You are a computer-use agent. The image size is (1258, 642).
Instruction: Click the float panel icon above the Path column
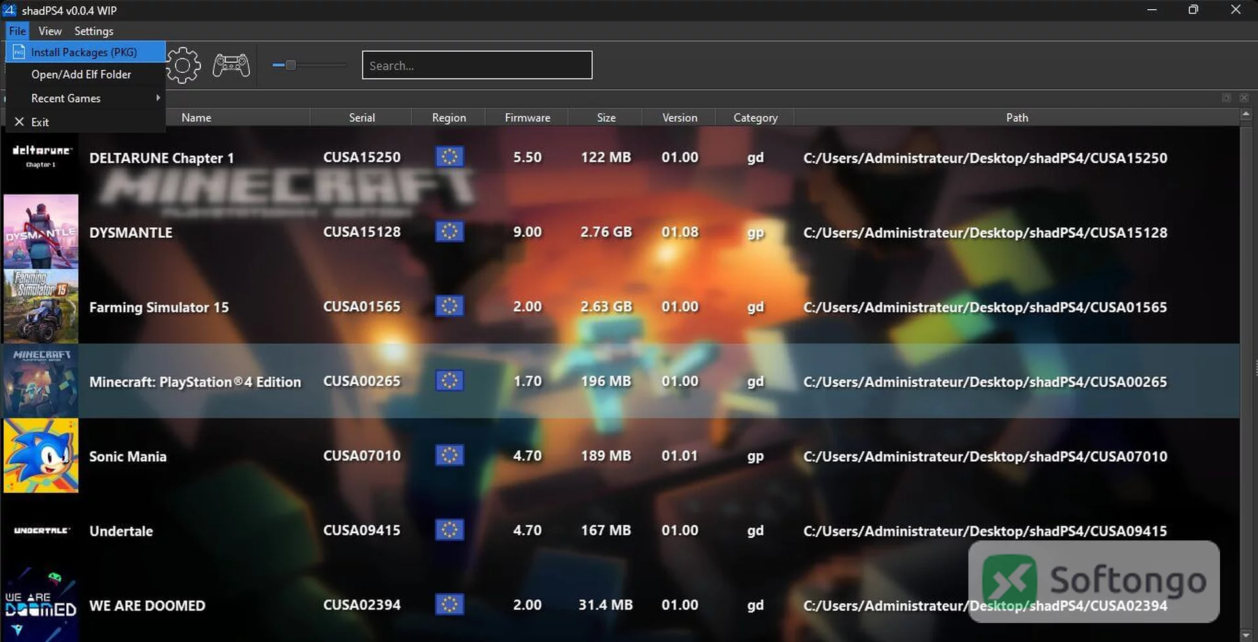click(1227, 98)
